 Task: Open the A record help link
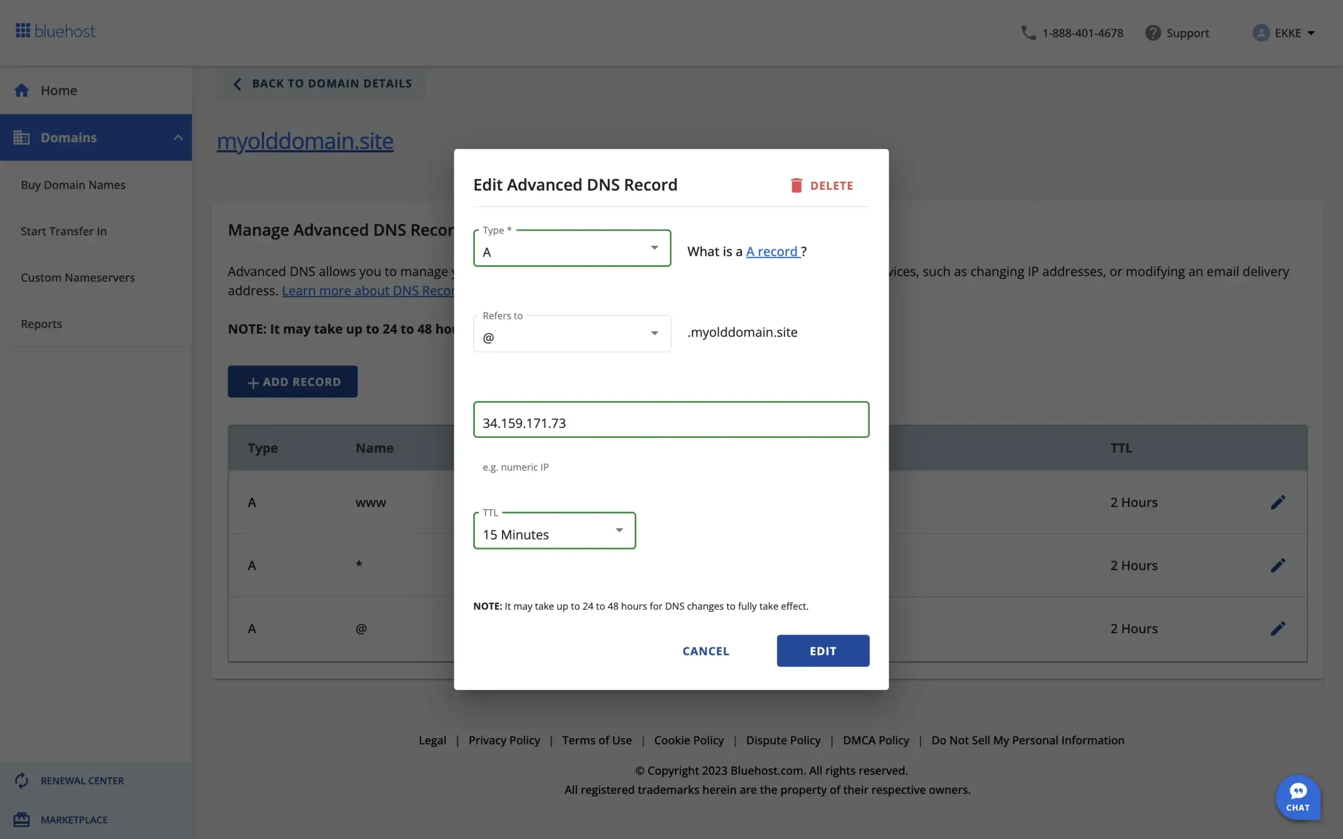[x=772, y=251]
